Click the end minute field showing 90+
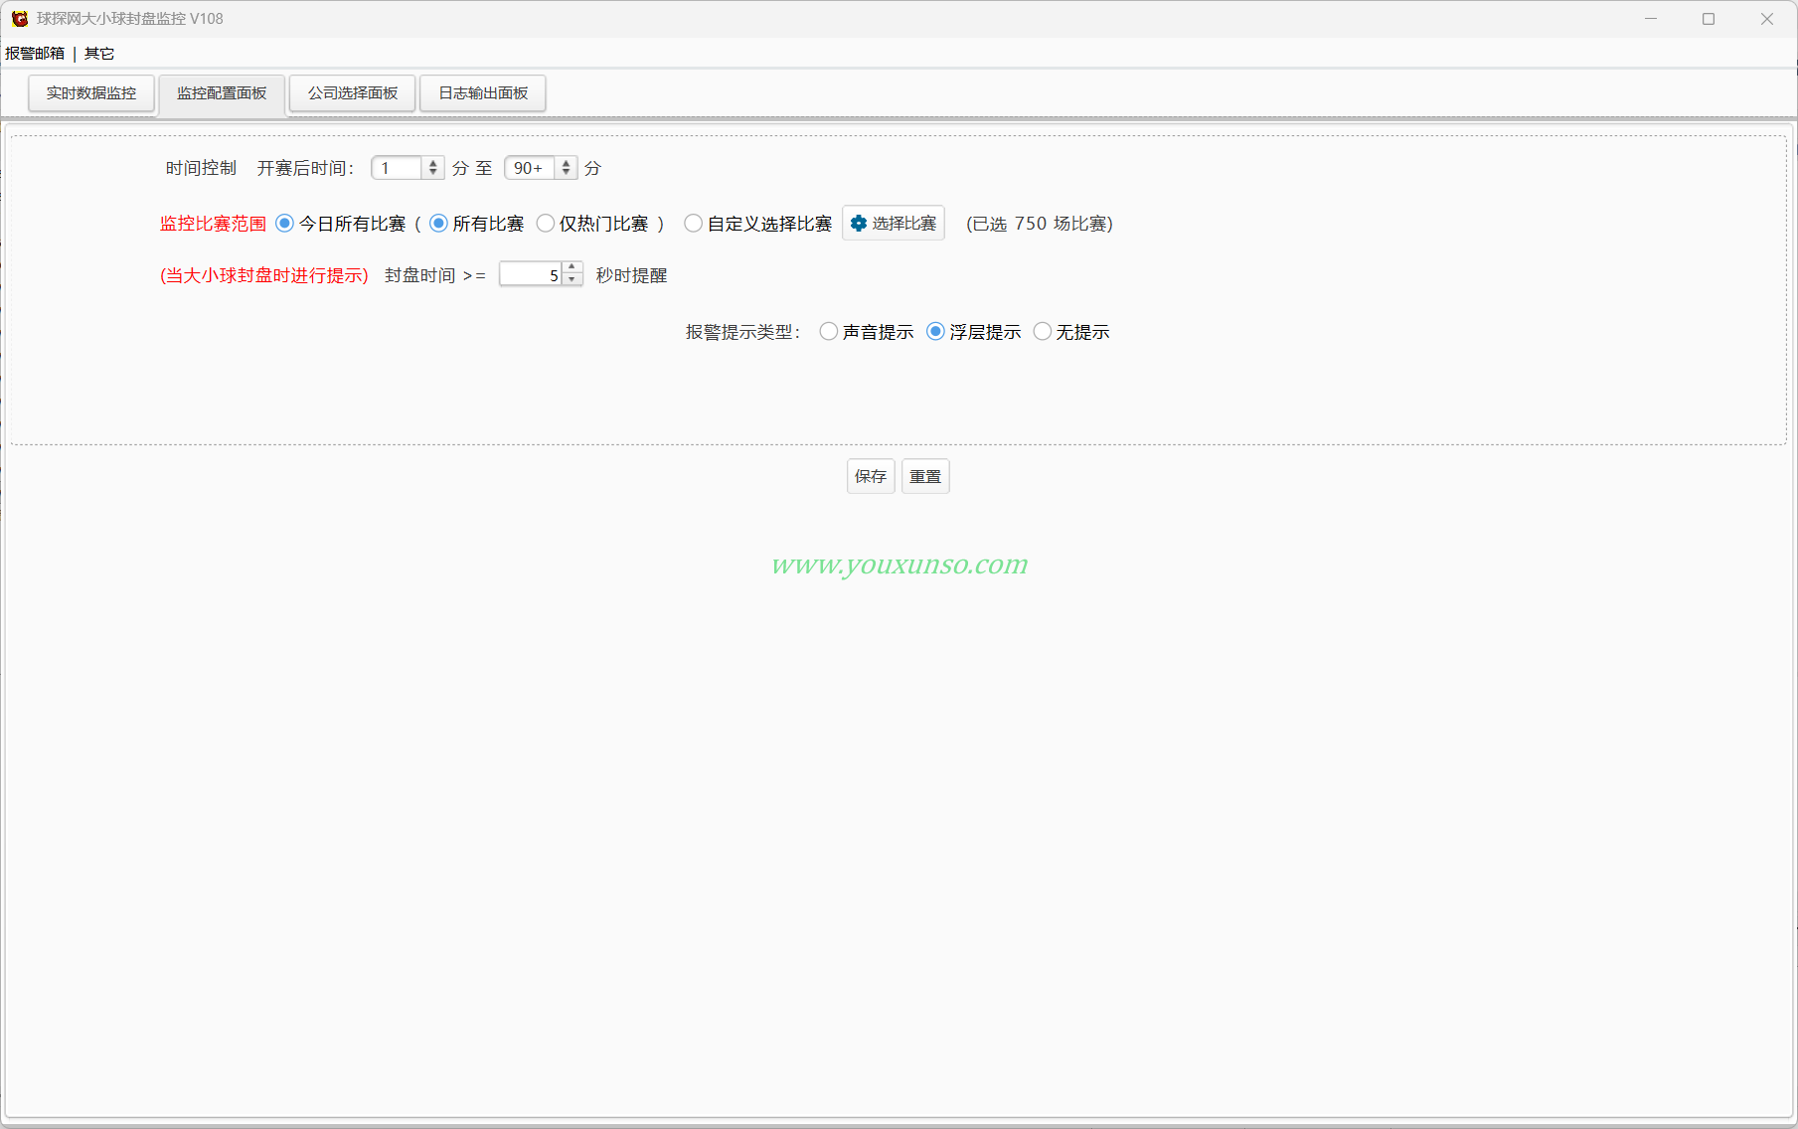The height and width of the screenshot is (1129, 1798). pos(530,168)
